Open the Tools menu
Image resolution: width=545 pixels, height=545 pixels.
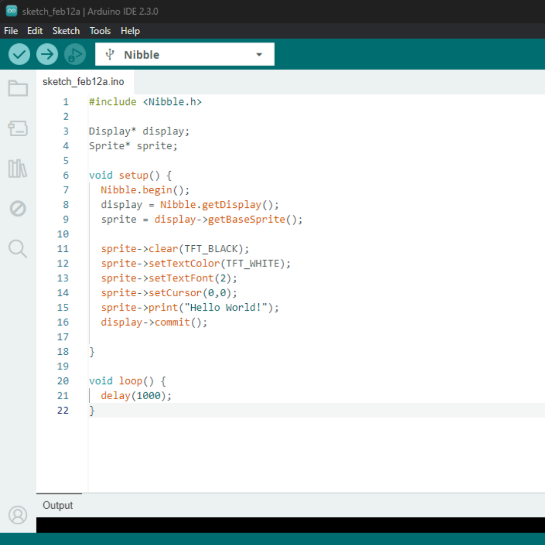[100, 31]
